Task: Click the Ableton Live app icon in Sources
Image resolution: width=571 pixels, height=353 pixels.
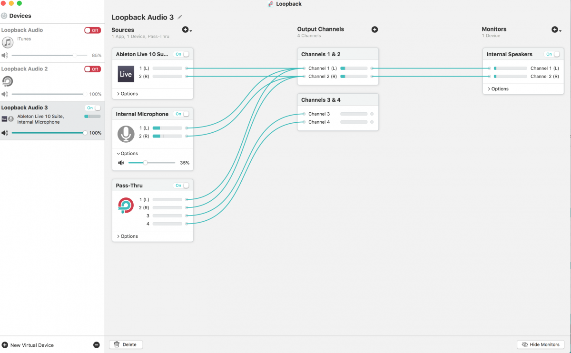Action: coord(126,74)
